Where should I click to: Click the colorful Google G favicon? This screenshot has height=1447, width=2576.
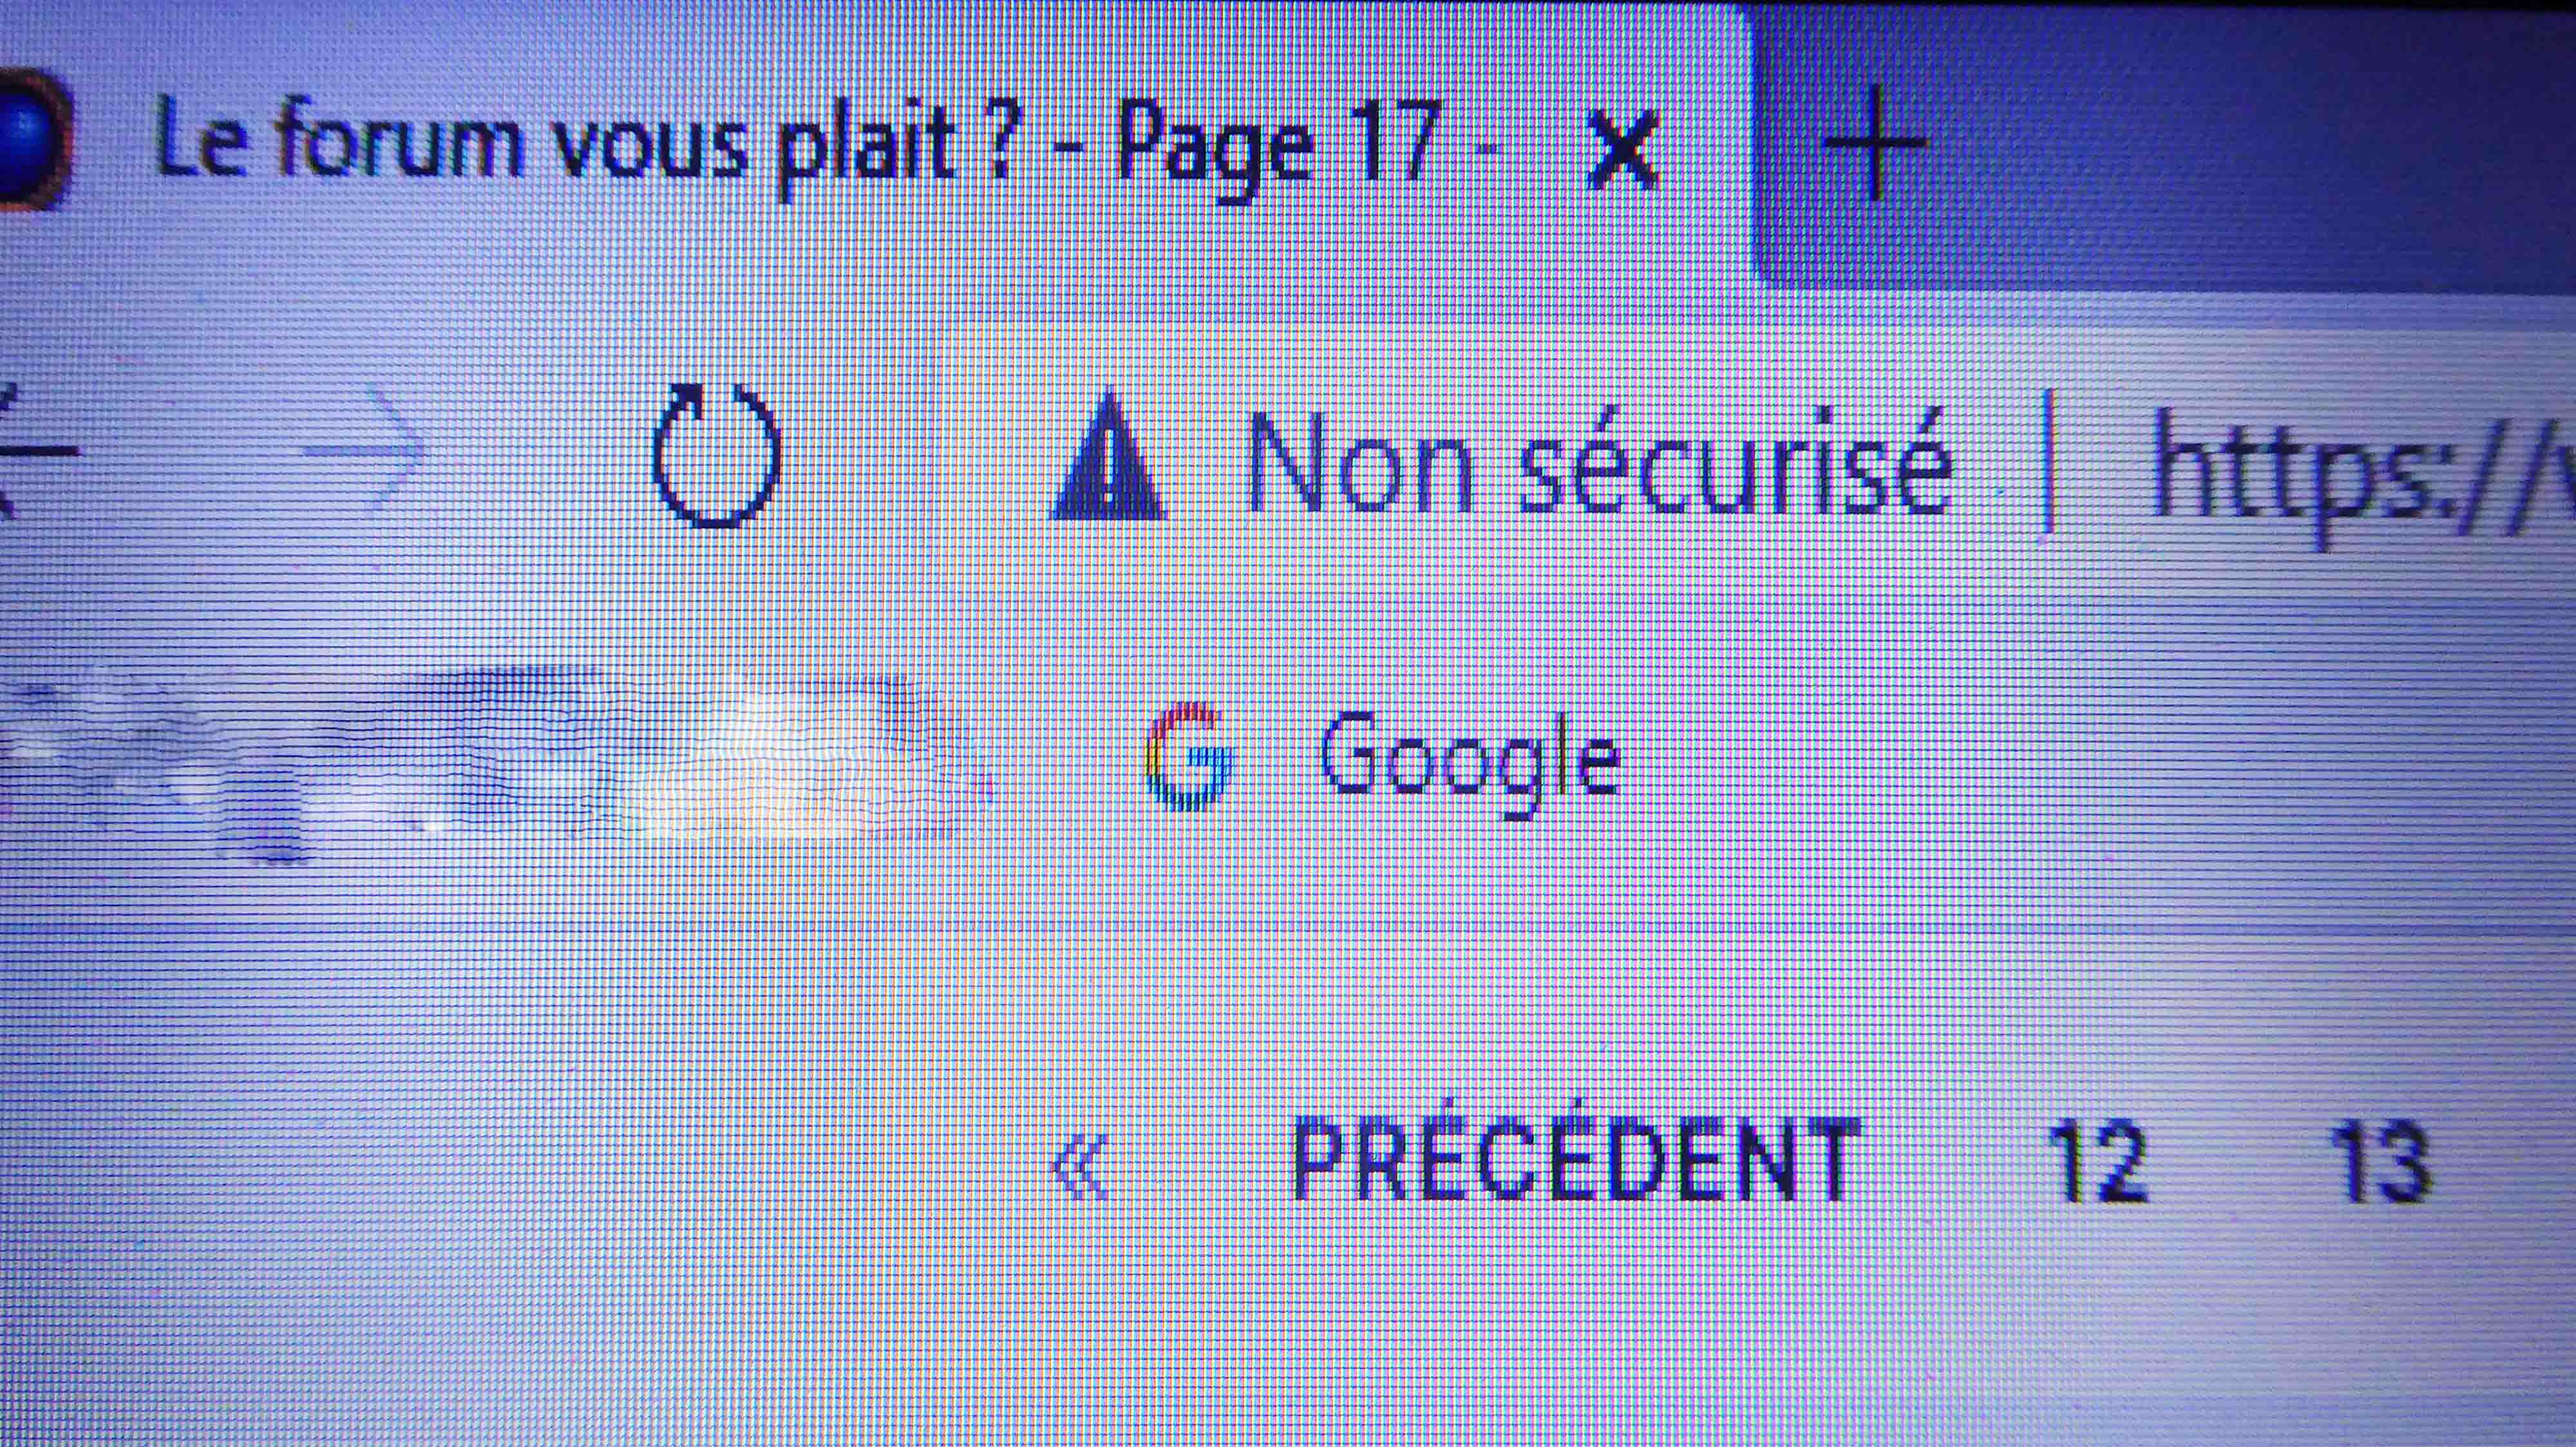coord(1187,756)
